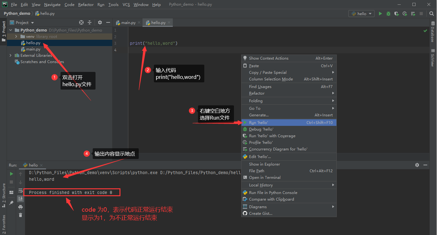Hide Run panel with minus icon

(x=425, y=165)
